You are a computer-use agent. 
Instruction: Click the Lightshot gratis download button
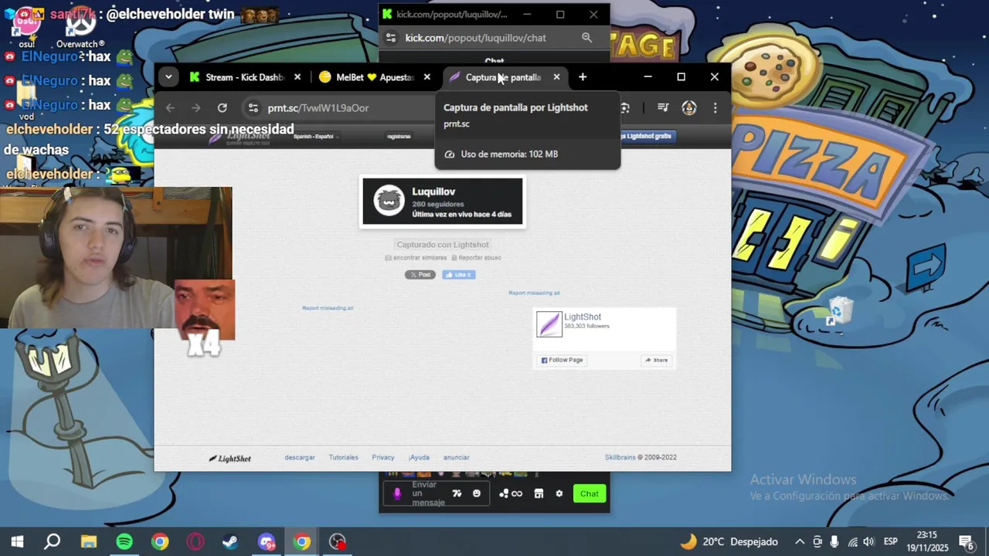coord(647,136)
